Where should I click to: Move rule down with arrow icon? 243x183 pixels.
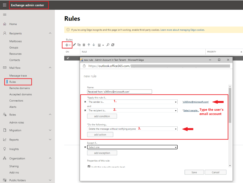94,45
